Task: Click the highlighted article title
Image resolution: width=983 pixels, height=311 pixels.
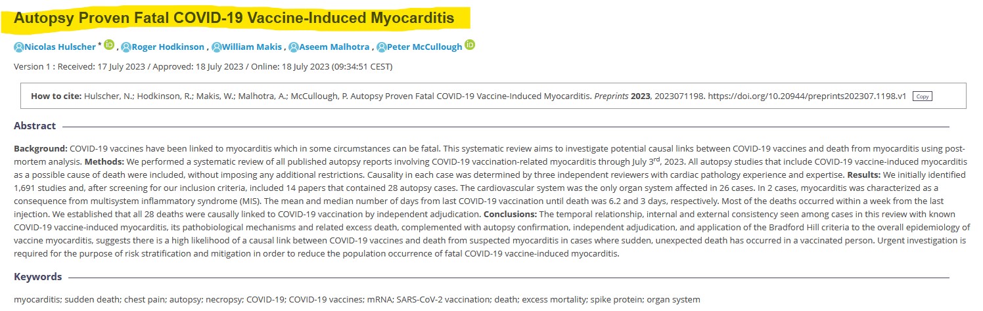Action: pos(235,18)
